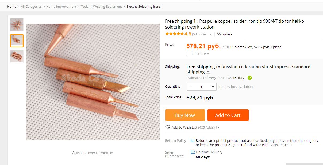Click the wish list heart icon
This screenshot has width=323, height=165.
pyautogui.click(x=168, y=127)
